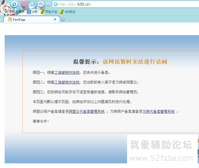The width and height of the screenshot is (199, 168).
Task: Click text 万网用户备案请登录
Action: (x=126, y=112)
